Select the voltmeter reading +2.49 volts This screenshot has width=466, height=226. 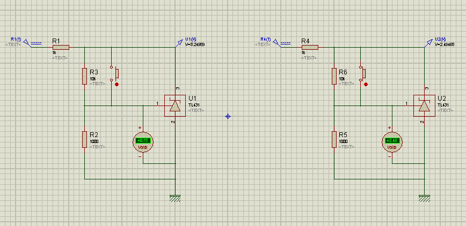(x=392, y=142)
